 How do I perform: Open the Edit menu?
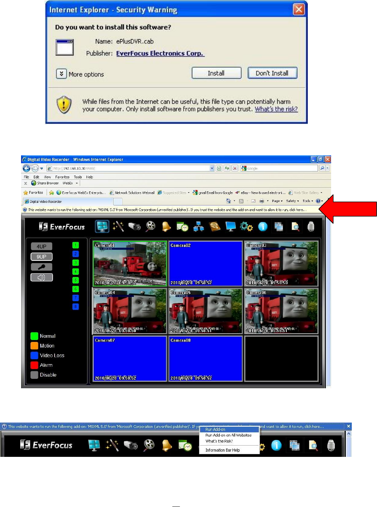[x=36, y=177]
